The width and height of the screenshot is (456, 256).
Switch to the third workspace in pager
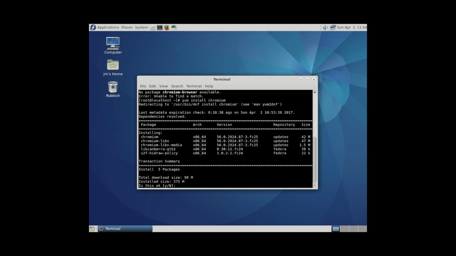click(353, 229)
